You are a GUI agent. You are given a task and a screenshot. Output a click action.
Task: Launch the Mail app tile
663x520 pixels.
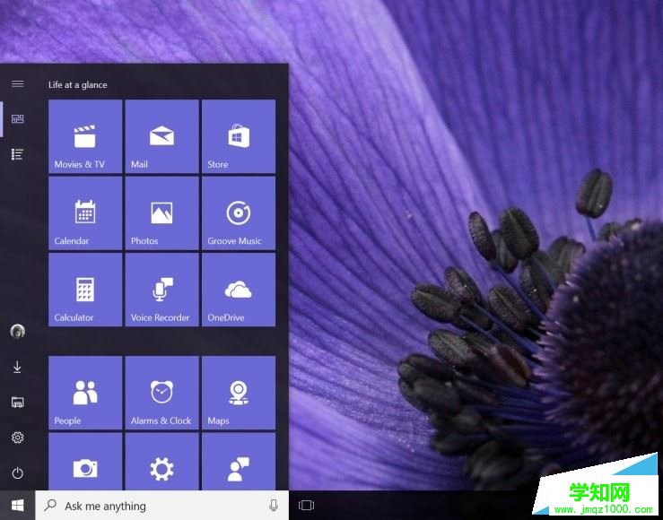[x=161, y=136]
